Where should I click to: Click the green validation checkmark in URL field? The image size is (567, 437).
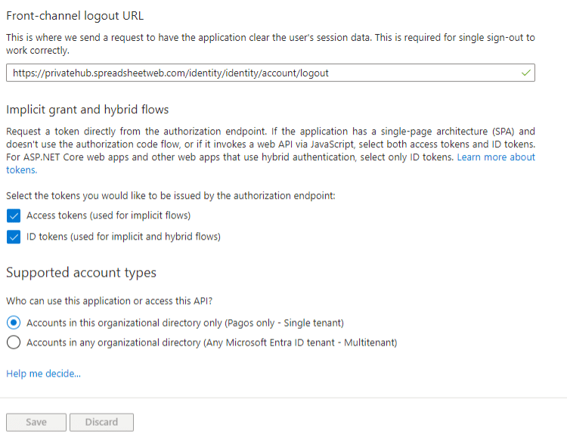coord(526,73)
